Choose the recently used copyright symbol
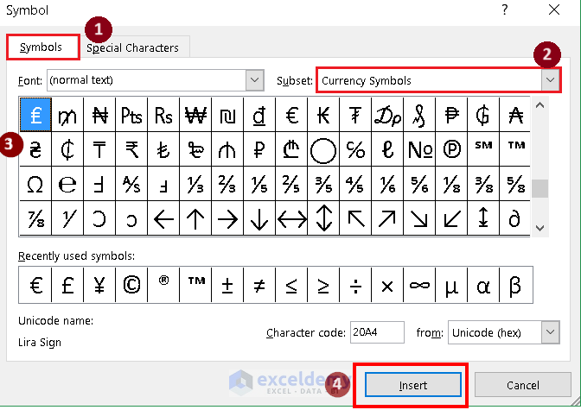Image resolution: width=581 pixels, height=410 pixels. [131, 285]
